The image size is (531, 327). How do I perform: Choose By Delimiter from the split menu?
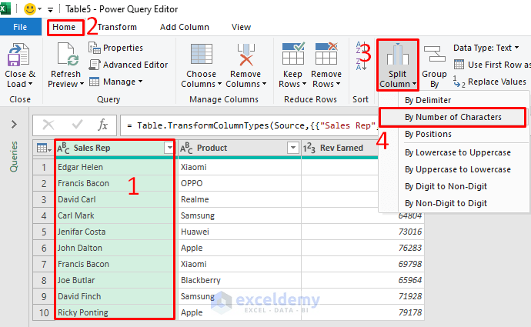coord(453,100)
